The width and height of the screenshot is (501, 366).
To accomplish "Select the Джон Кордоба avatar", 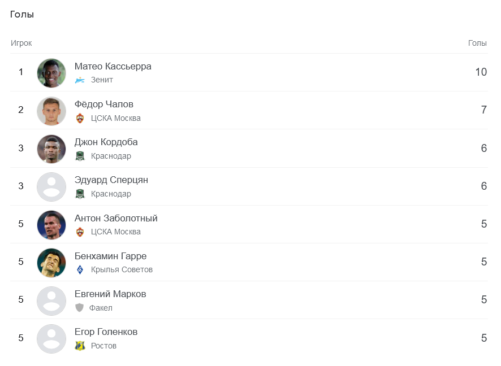I will 51,149.
